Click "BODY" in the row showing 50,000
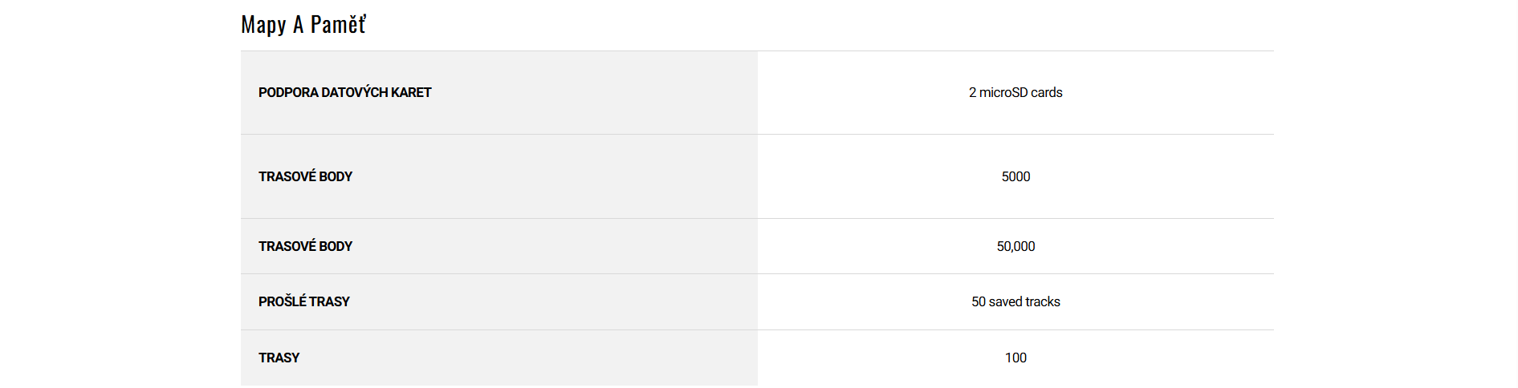Viewport: 1518px width, 388px height. (336, 247)
